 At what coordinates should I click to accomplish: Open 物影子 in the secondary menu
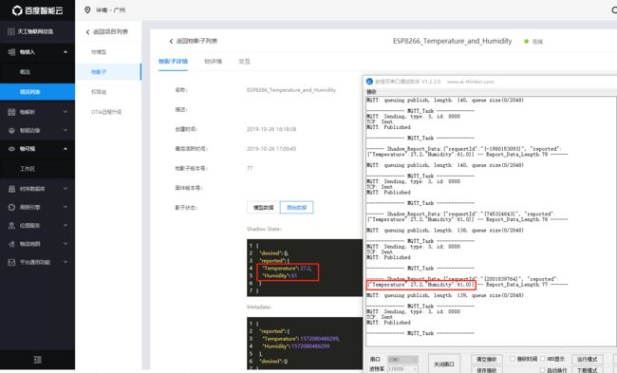click(108, 72)
